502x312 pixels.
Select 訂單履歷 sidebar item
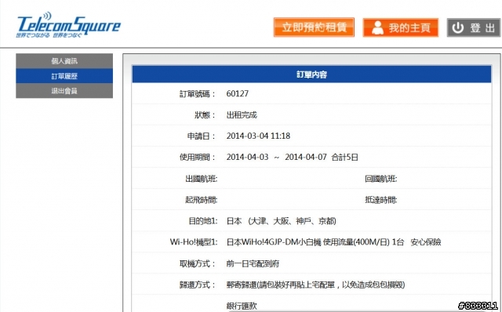coord(64,76)
